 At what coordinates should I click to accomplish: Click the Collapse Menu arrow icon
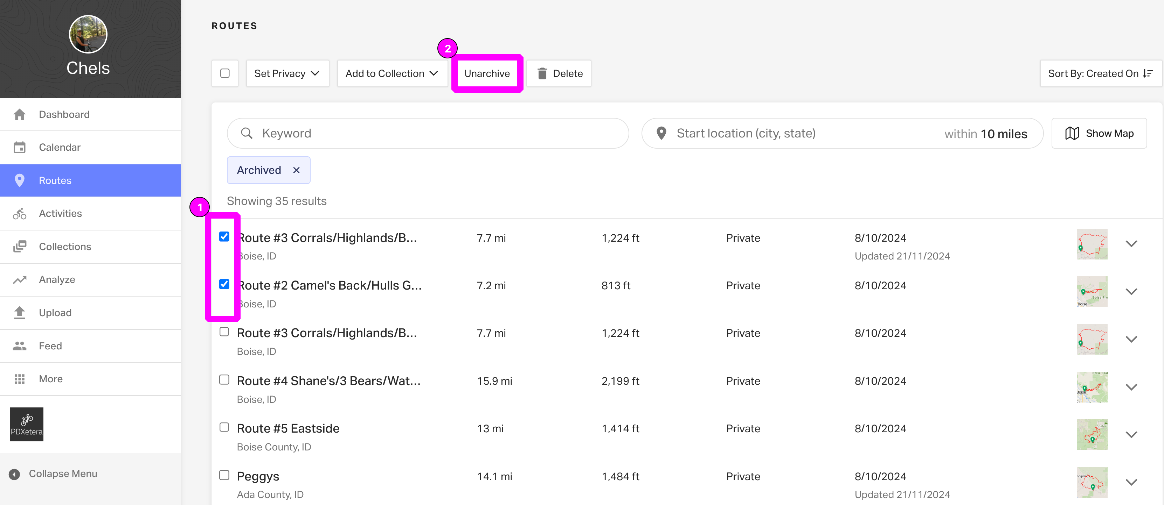(x=14, y=474)
